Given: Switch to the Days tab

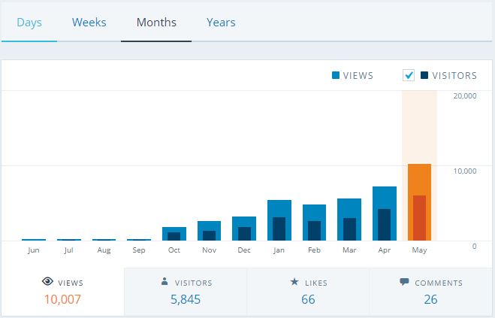Looking at the screenshot, I should pyautogui.click(x=29, y=22).
